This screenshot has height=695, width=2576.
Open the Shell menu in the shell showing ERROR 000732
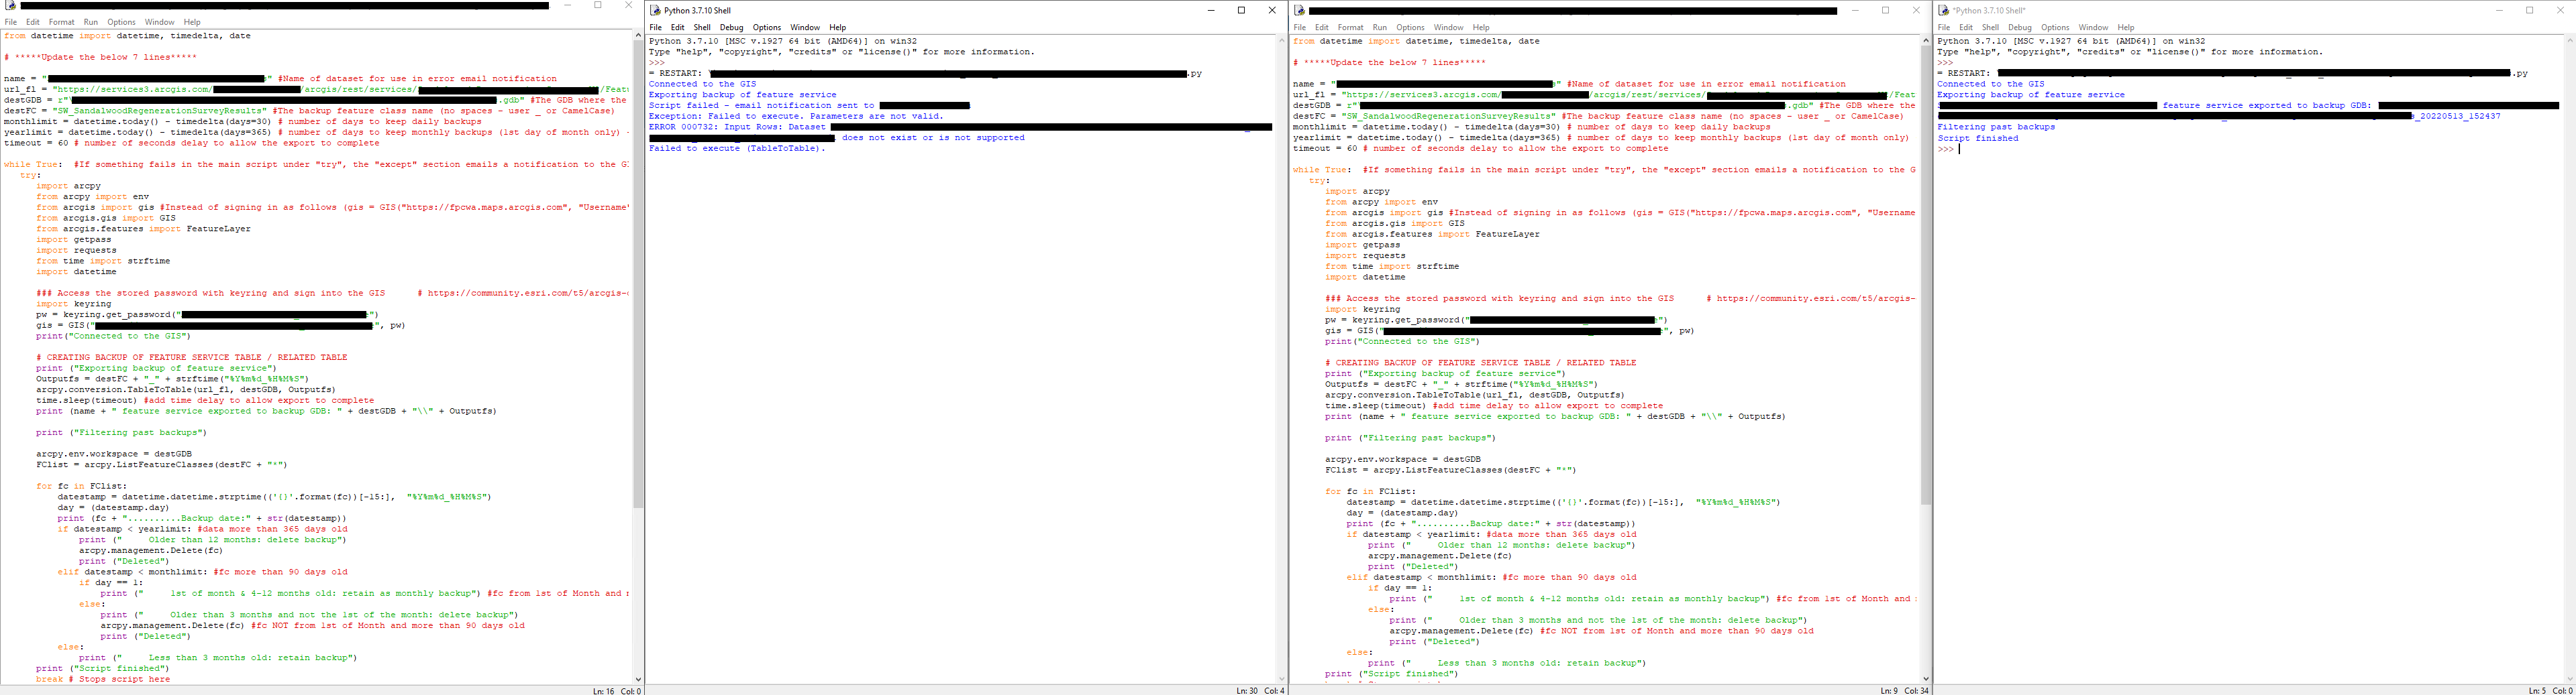[703, 28]
